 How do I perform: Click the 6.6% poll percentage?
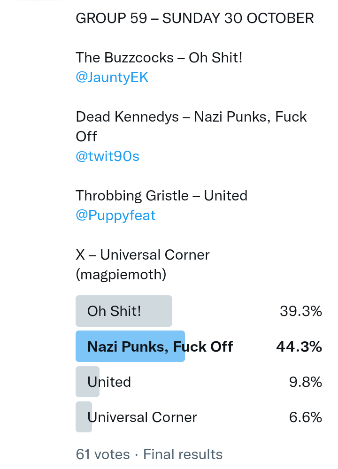coord(305,417)
